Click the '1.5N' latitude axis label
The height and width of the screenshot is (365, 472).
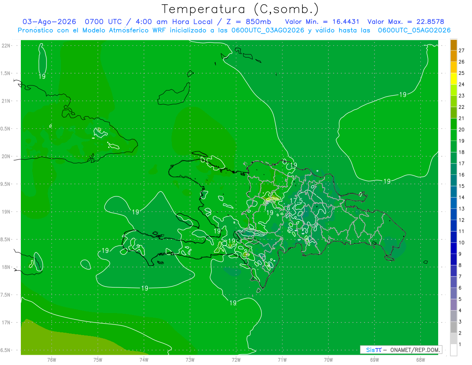(6, 73)
